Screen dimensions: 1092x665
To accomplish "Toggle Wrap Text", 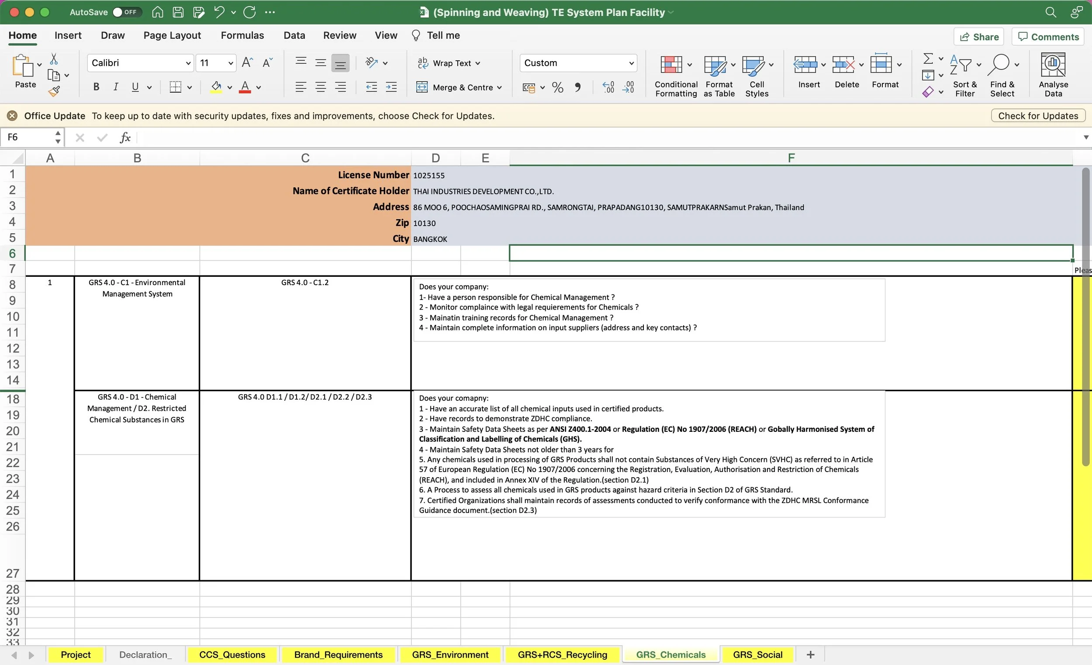I will [449, 63].
